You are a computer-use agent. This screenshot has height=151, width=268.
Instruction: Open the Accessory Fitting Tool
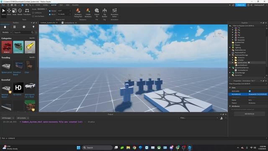(x=78, y=13)
